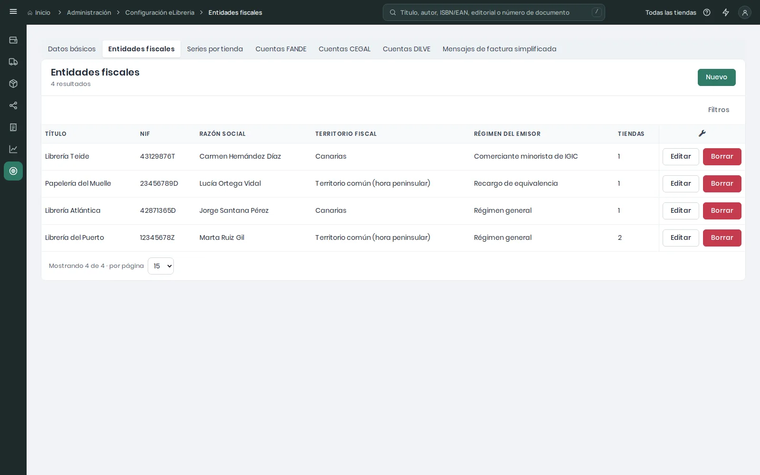The image size is (760, 475).
Task: Delete the Librería Teide entity
Action: pos(722,157)
